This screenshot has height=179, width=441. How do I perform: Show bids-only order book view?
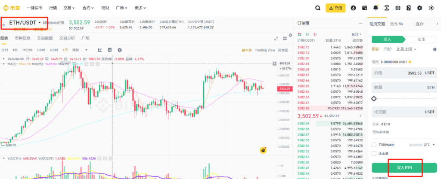click(307, 34)
